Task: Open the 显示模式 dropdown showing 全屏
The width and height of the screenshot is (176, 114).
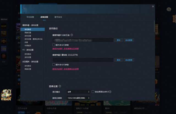Action: click(78, 92)
